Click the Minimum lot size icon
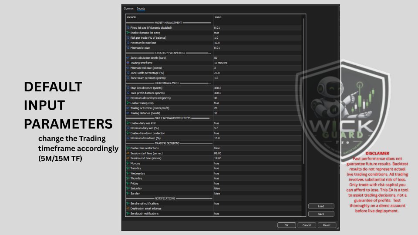418x235 pixels. tap(128, 48)
